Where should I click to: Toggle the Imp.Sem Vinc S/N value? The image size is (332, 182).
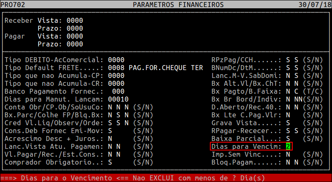tap(288, 154)
